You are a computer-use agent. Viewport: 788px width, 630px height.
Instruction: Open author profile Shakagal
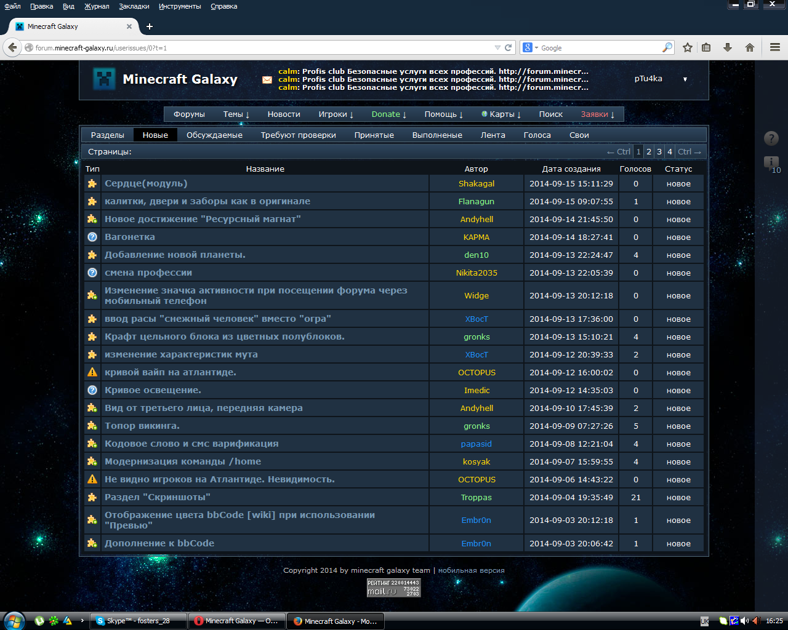476,183
